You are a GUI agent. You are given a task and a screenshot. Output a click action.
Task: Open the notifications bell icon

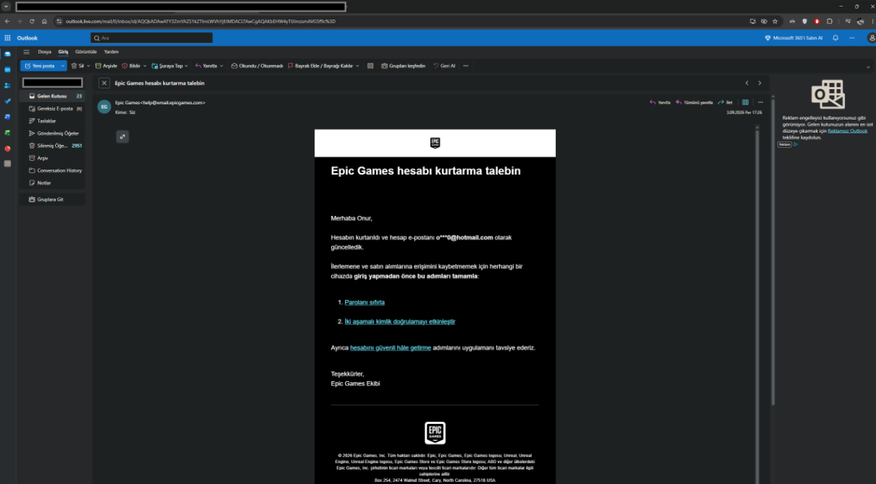835,38
